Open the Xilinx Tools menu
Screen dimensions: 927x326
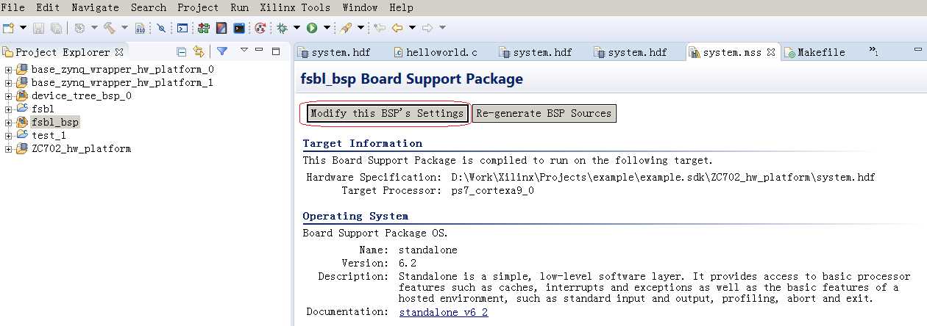point(295,7)
